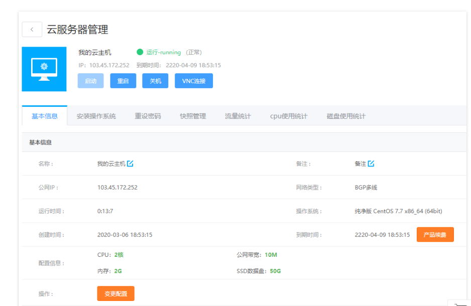Open the 重设密码 tab
Viewport: 471px width, 306px height.
coord(148,116)
